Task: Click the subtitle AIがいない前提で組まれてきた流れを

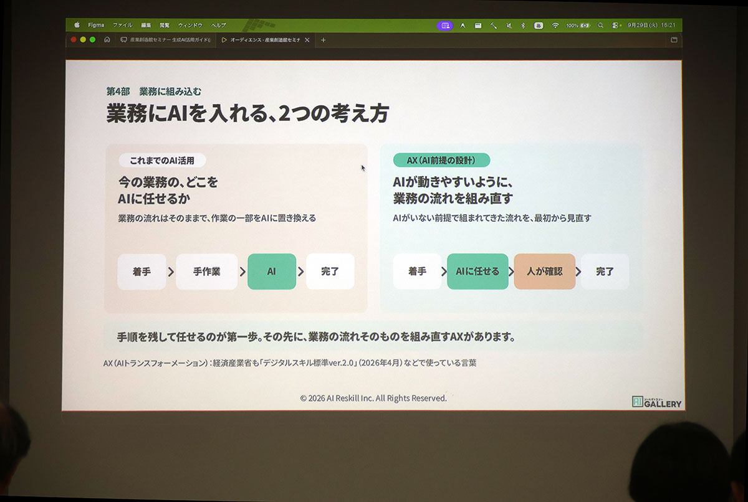Action: [x=492, y=218]
